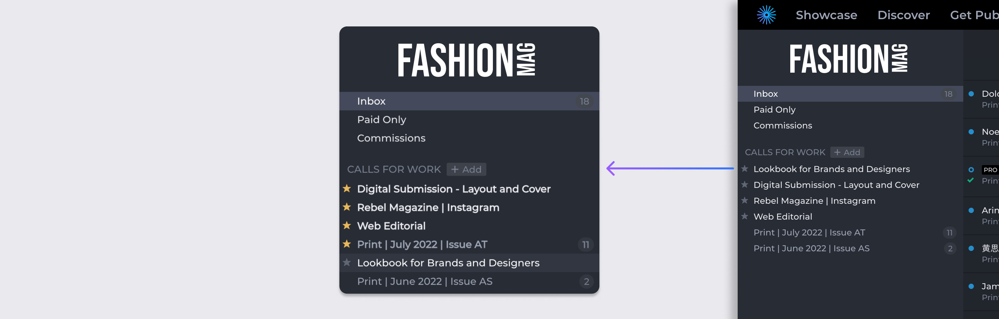The image size is (999, 319).
Task: Open Web Editorial in right sidebar
Action: click(783, 217)
